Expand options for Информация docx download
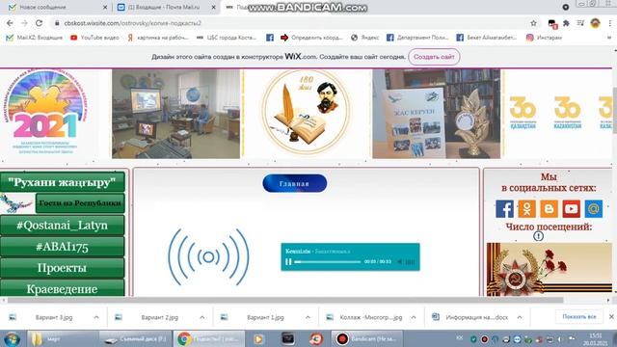The height and width of the screenshot is (347, 617). [x=520, y=317]
